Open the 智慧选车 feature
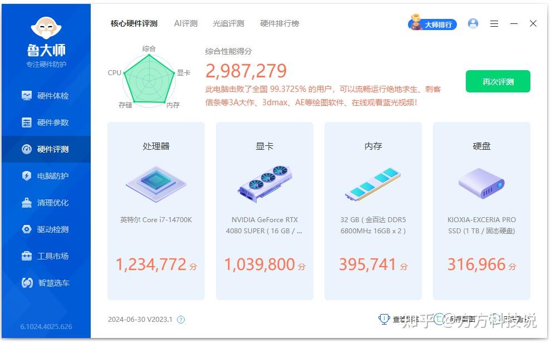 pyautogui.click(x=46, y=283)
